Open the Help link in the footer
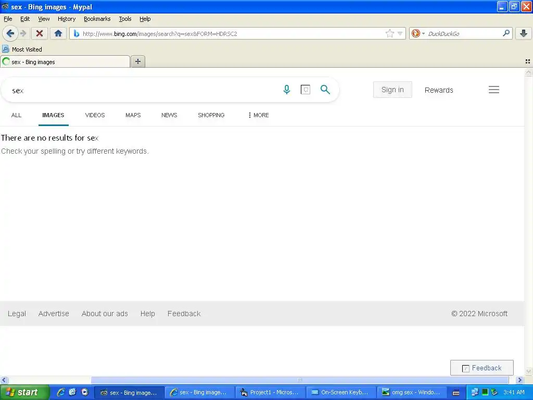This screenshot has height=400, width=533. point(147,314)
